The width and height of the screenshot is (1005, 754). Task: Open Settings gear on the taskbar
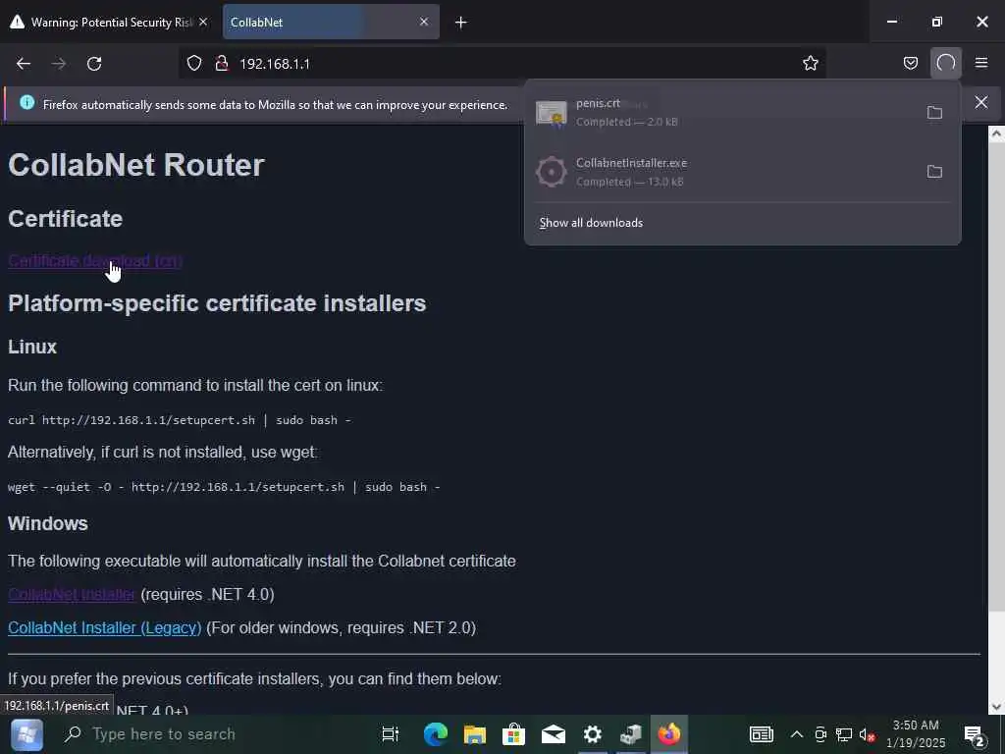(x=592, y=734)
